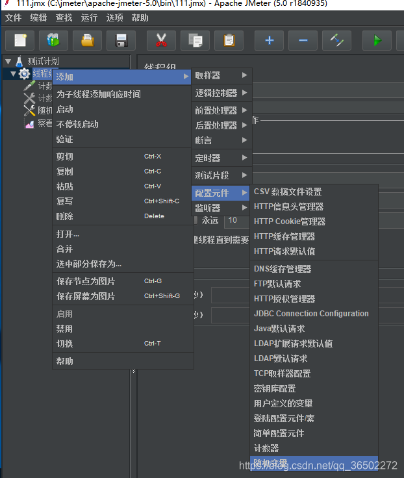
Task: Open the 断言 submenu
Action: (221, 140)
